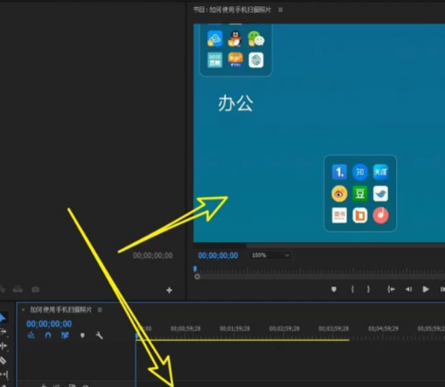Toggle timeline Snap magnet icon
This screenshot has height=387, width=445.
click(x=48, y=335)
